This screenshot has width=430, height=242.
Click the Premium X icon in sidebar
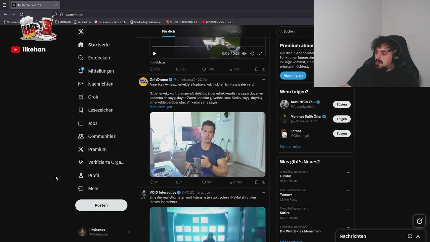coord(81,149)
